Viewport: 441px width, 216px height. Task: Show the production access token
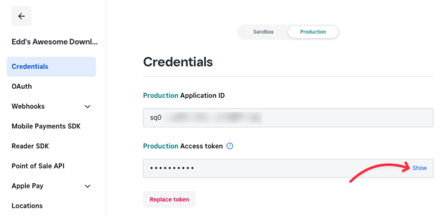pyautogui.click(x=420, y=168)
